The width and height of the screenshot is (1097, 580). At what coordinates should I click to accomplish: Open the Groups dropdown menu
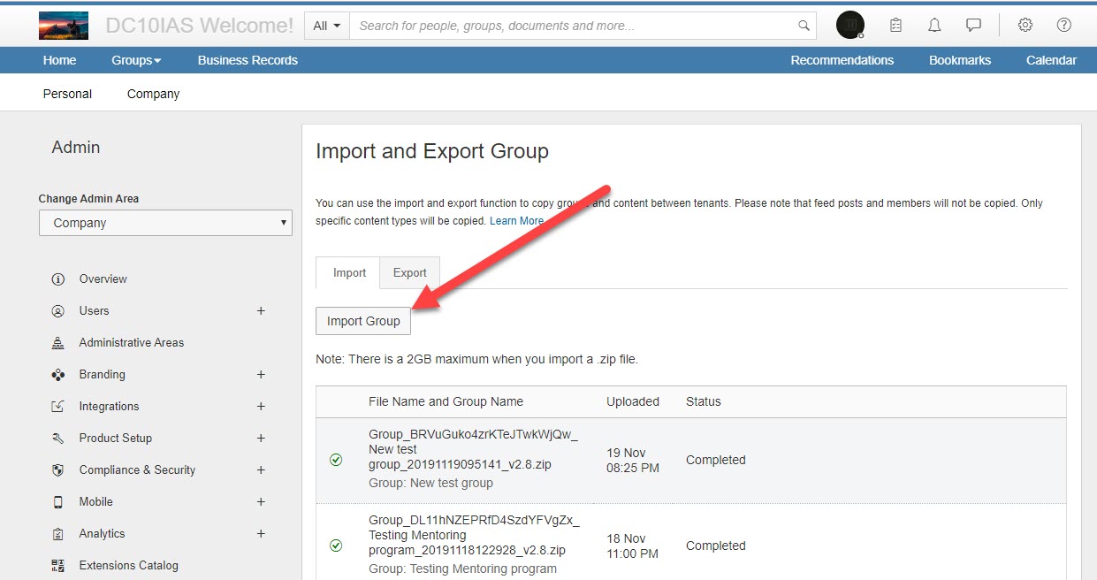pos(136,60)
